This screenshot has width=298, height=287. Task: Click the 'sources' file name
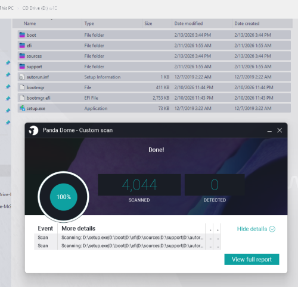pos(34,56)
